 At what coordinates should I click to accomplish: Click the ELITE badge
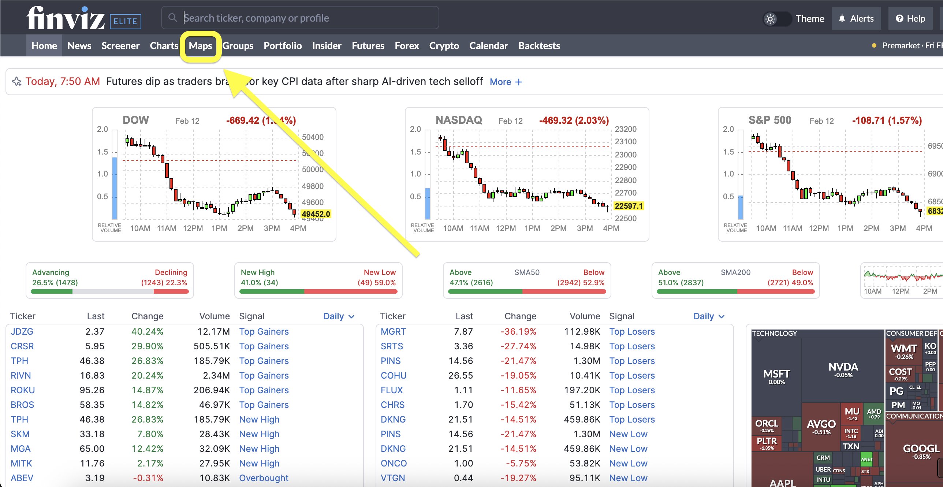(x=126, y=21)
